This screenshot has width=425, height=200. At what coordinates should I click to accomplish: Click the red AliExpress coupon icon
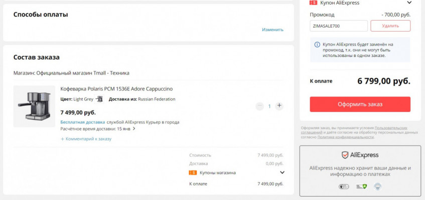[x=314, y=2]
